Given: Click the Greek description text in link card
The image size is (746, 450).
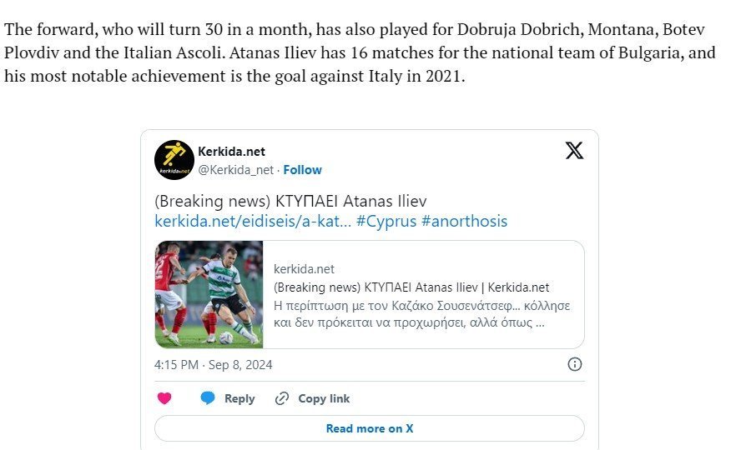Looking at the screenshot, I should [421, 314].
